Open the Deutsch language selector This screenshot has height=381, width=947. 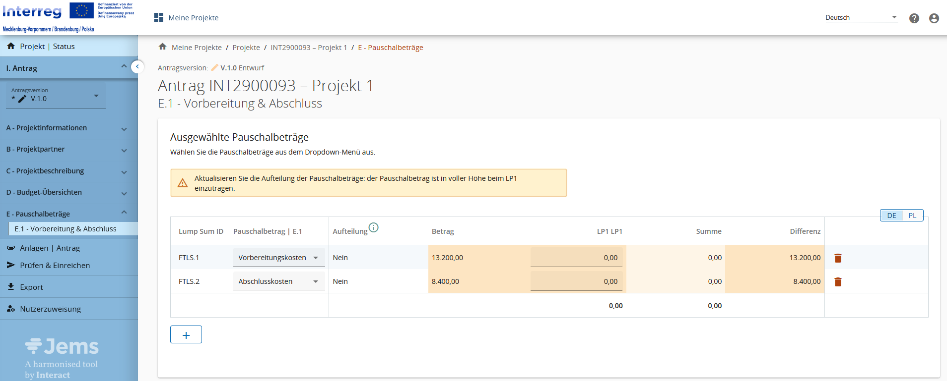click(861, 18)
